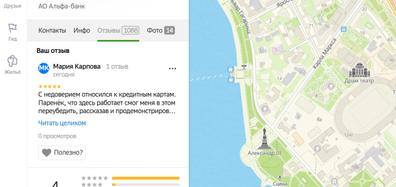396x187 pixels.
Task: Click building number 50 on map
Action: (286, 35)
